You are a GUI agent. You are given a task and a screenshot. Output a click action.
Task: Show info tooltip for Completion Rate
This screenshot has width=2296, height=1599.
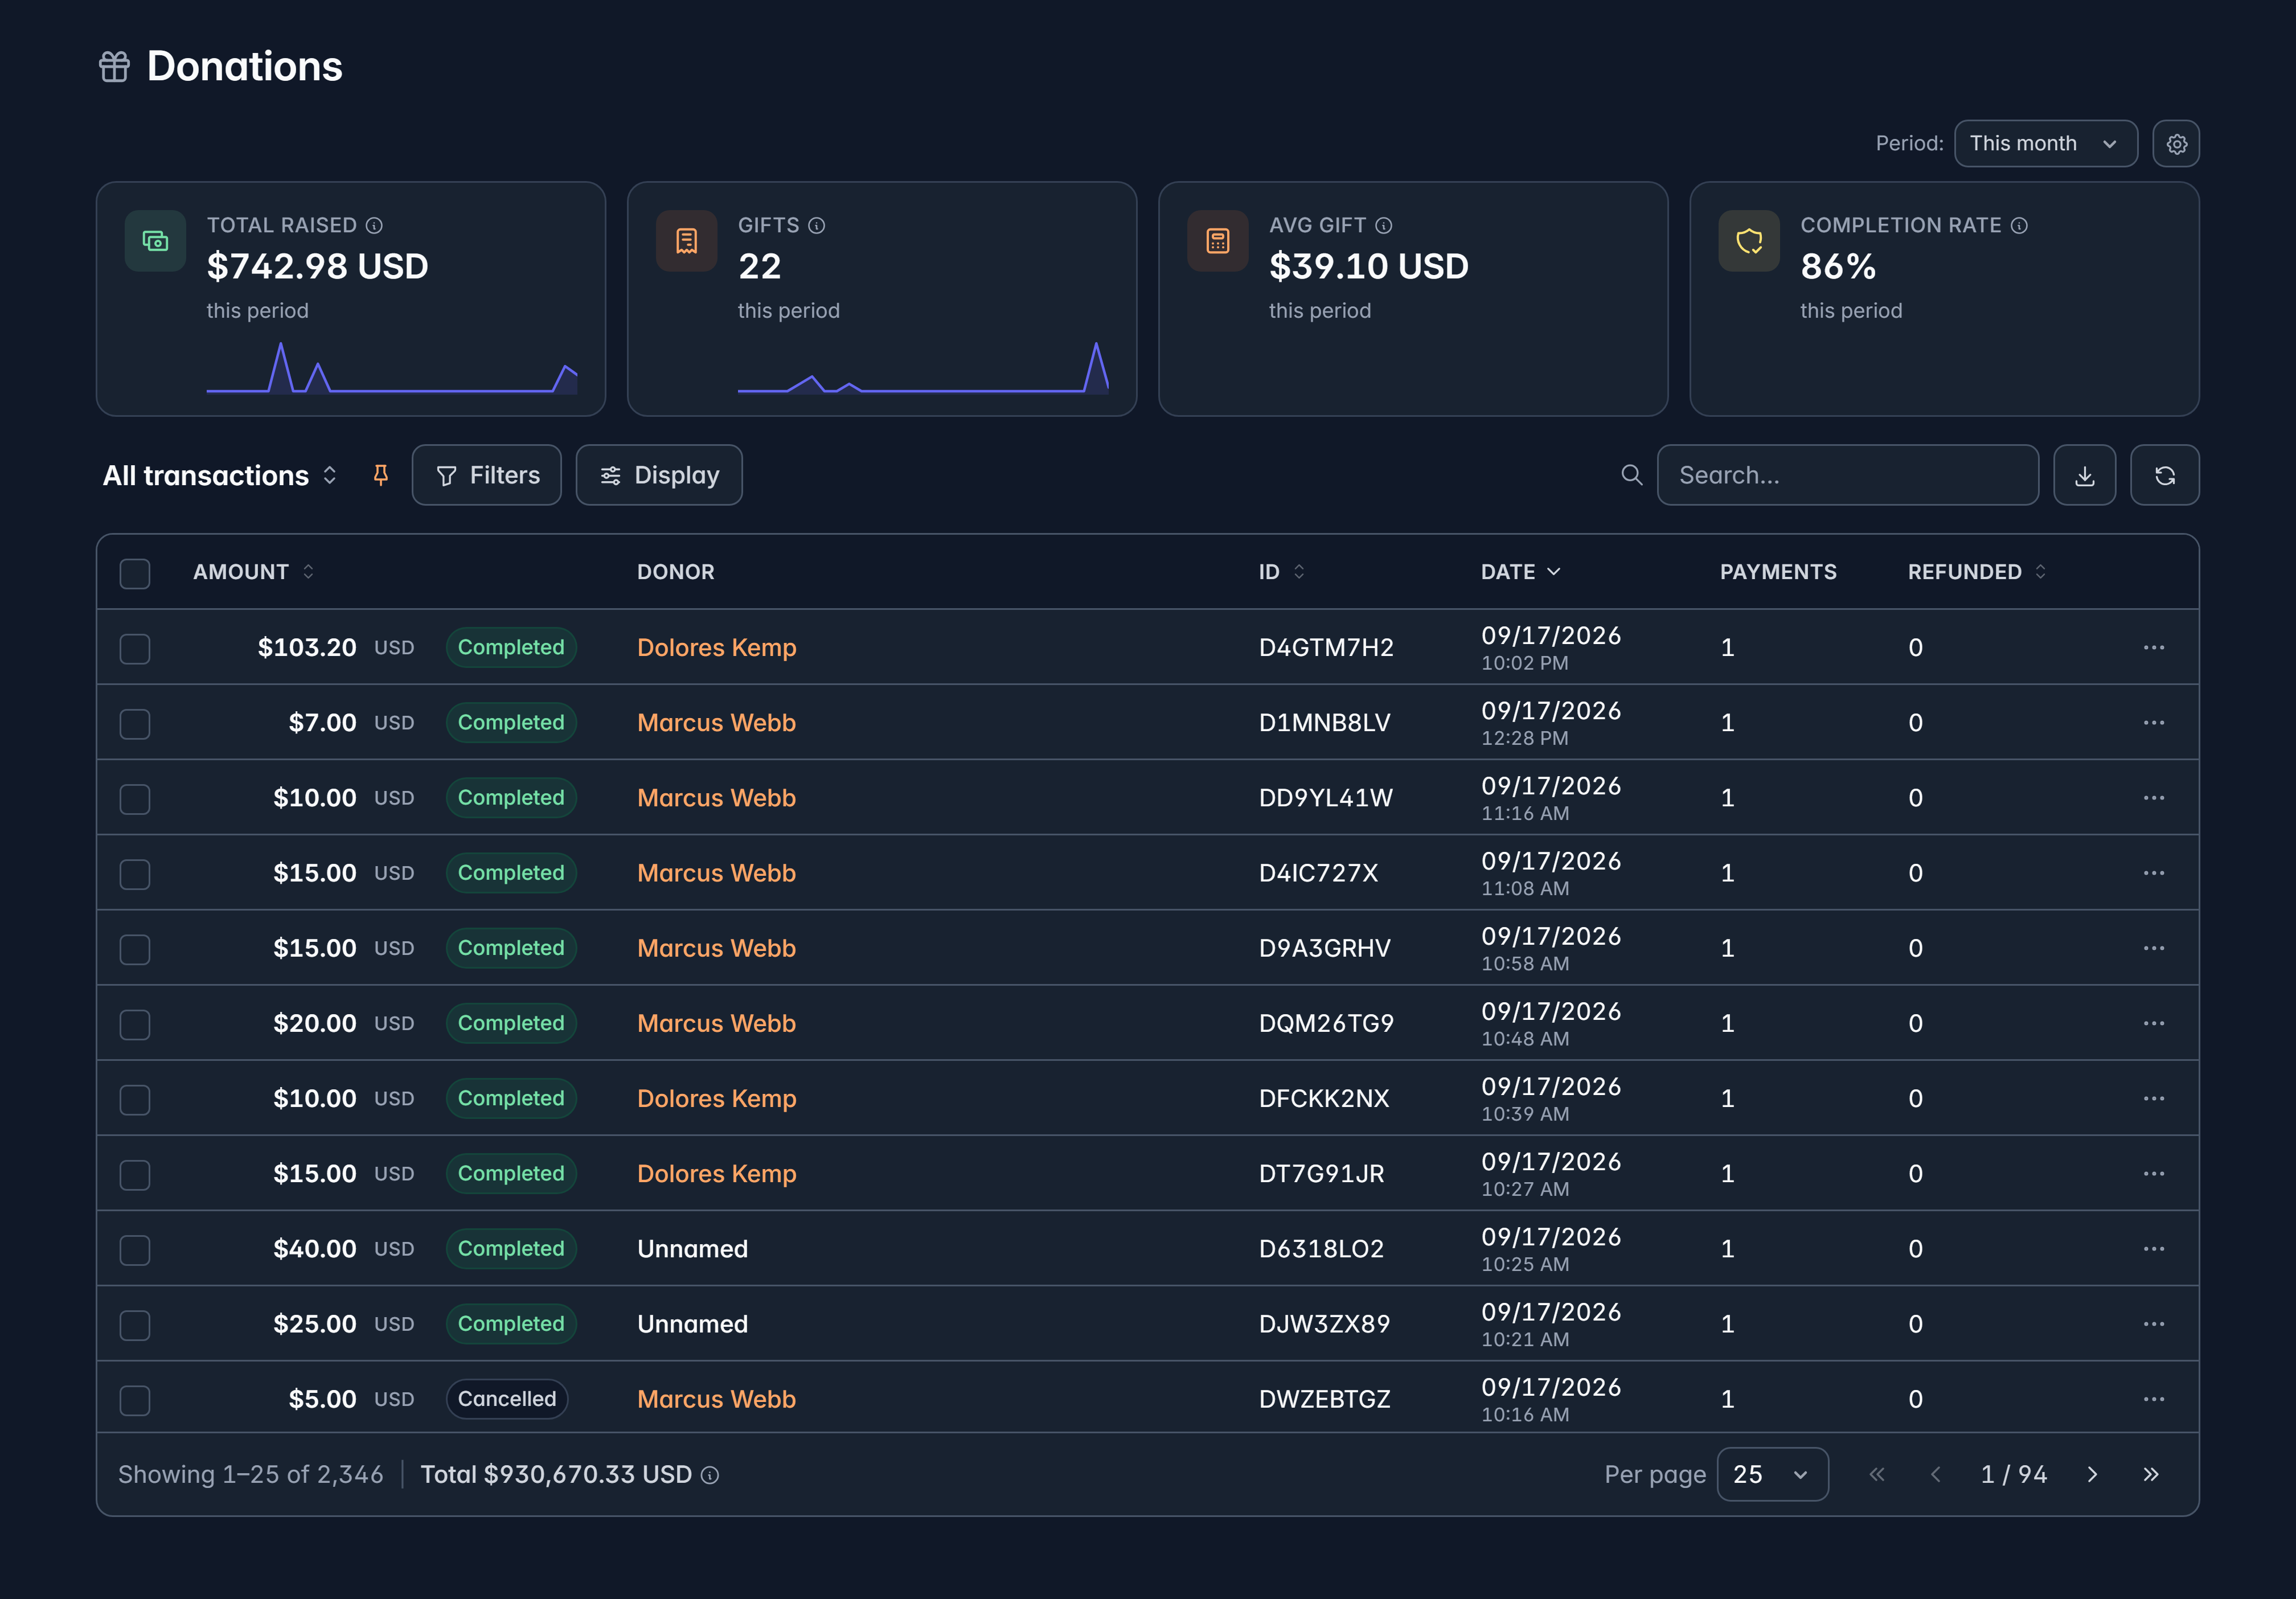(x=2019, y=226)
